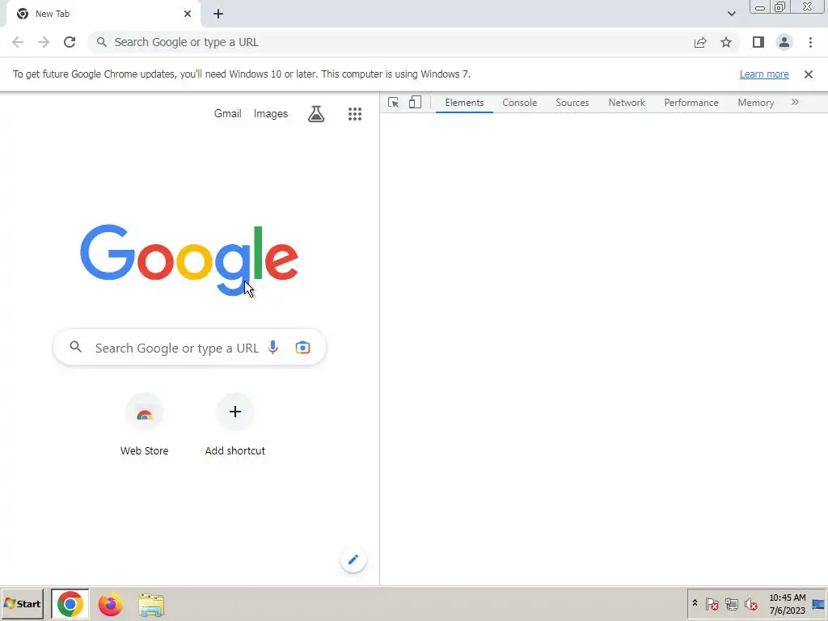Open a new tab with the plus button

coord(218,14)
